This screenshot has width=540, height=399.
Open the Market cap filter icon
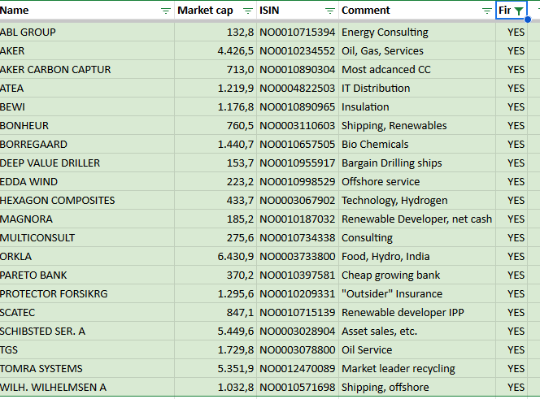247,11
